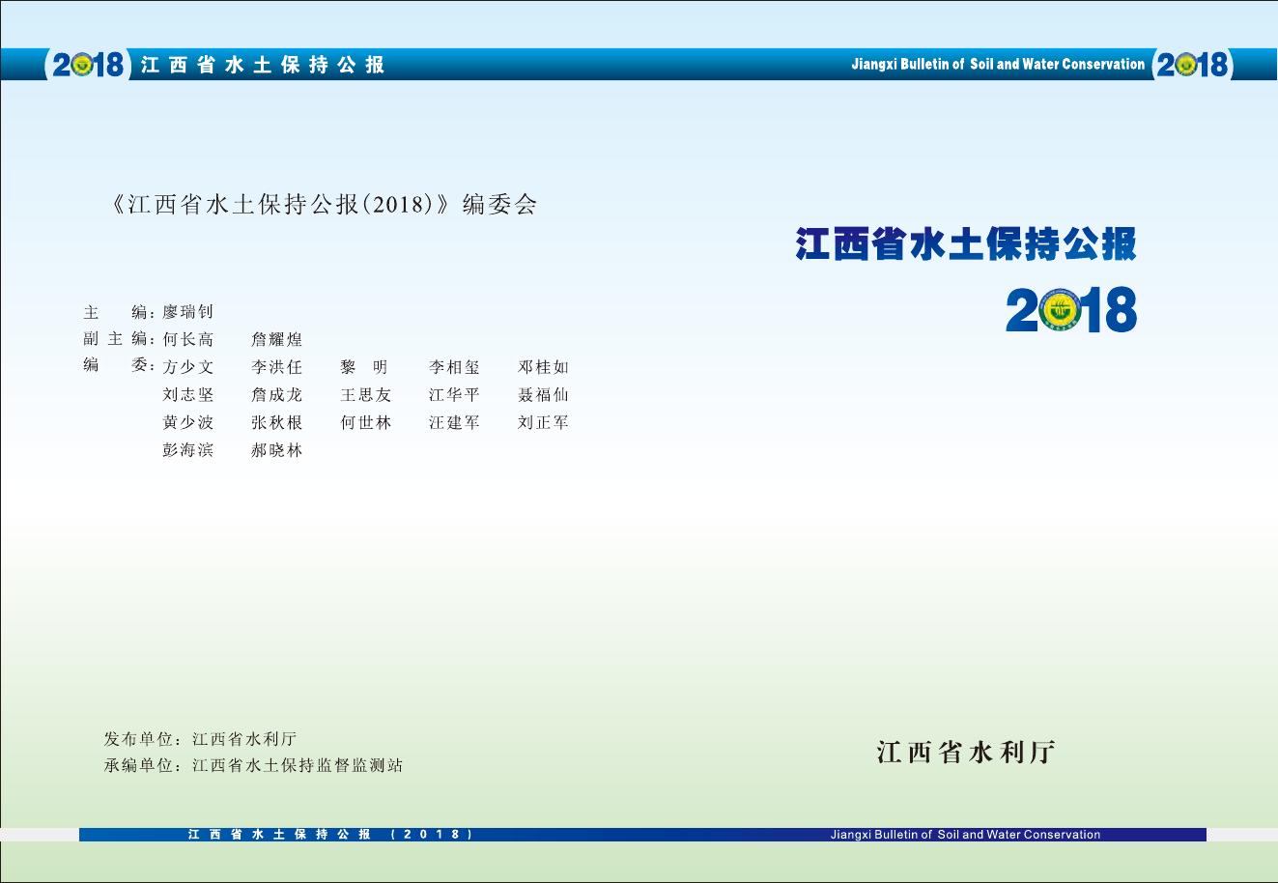Click the header text "Jiangxi Bulletin of Soil and Water Conservation"

998,65
